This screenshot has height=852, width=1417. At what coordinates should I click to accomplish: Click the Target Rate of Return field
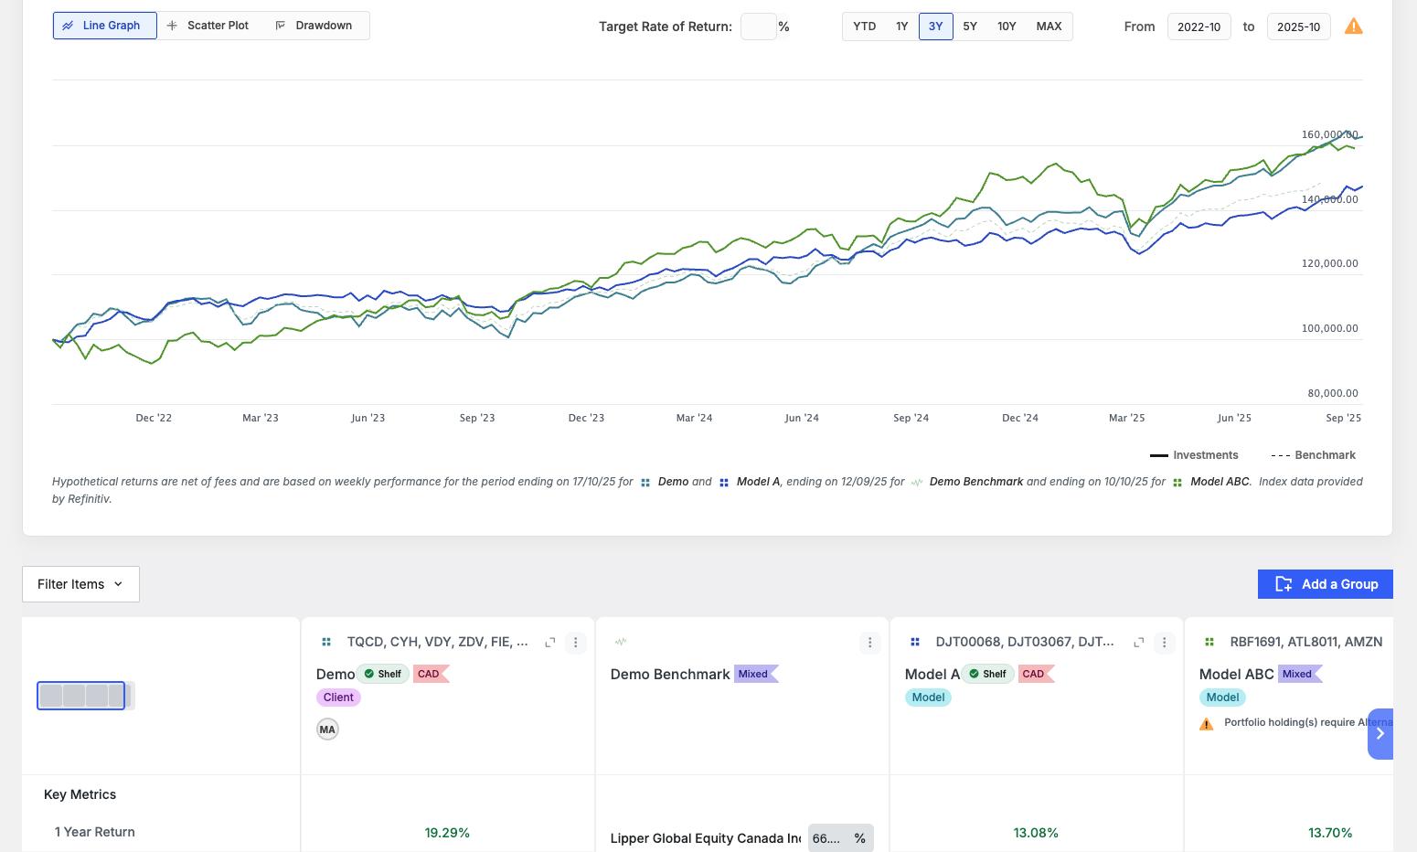pos(759,27)
